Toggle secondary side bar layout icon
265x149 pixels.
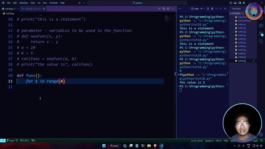point(239,3)
